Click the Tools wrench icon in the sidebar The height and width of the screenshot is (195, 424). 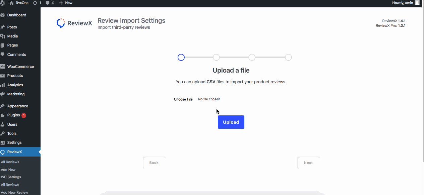pos(3,133)
